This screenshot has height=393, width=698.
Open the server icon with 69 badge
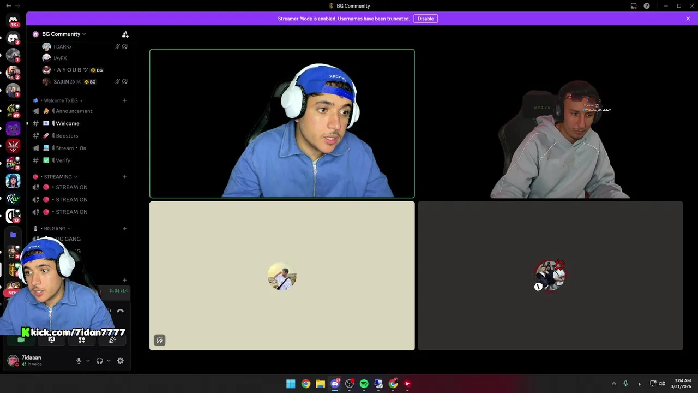13,111
